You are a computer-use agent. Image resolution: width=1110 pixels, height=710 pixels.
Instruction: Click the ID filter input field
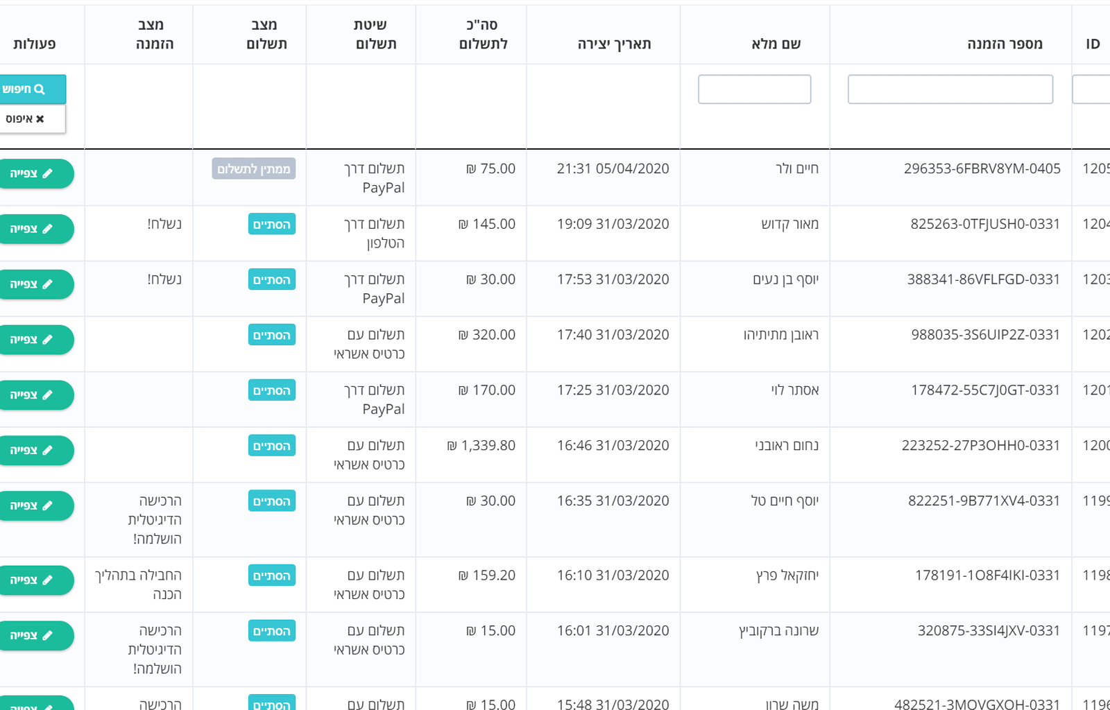click(1091, 89)
